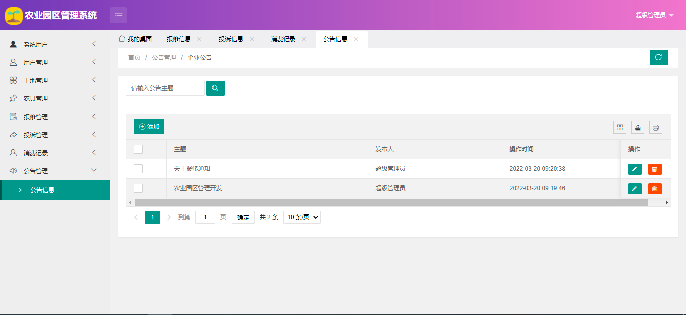Click the search magnifier button
686x315 pixels.
(215, 88)
